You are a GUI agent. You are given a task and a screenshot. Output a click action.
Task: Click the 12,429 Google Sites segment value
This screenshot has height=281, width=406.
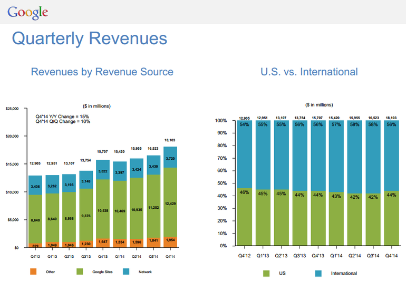170,204
